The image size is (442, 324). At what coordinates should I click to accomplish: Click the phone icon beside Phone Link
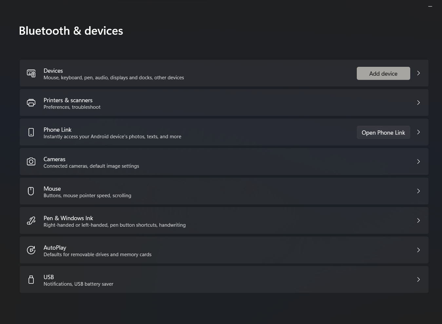(31, 132)
